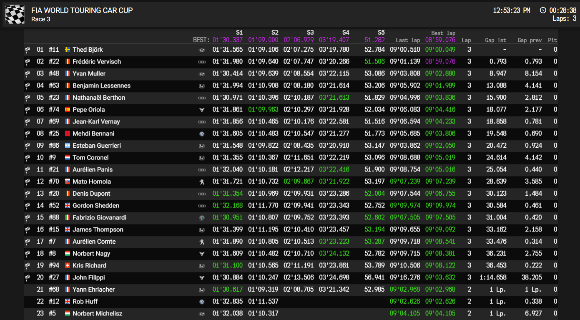Click the car brand logo in Rob Huff's row
Image resolution: width=580 pixels, height=320 pixels.
coord(202,302)
